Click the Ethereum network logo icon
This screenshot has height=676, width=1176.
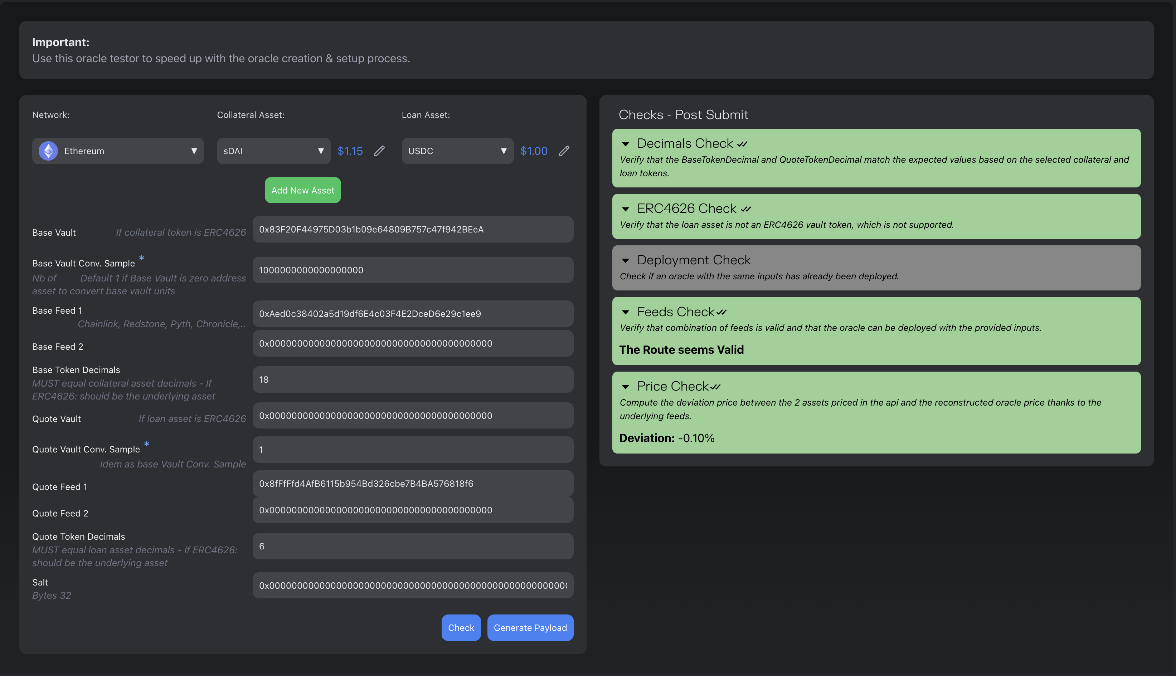pos(48,151)
